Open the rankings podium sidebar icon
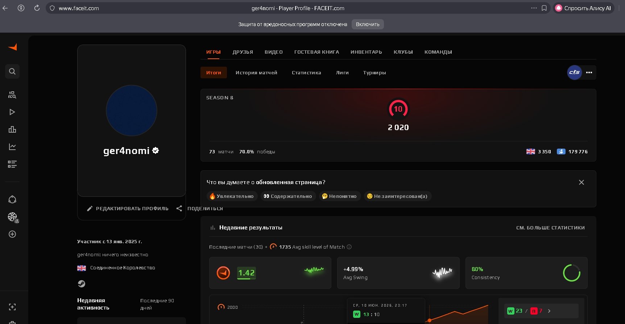Image resolution: width=625 pixels, height=324 pixels. point(12,129)
